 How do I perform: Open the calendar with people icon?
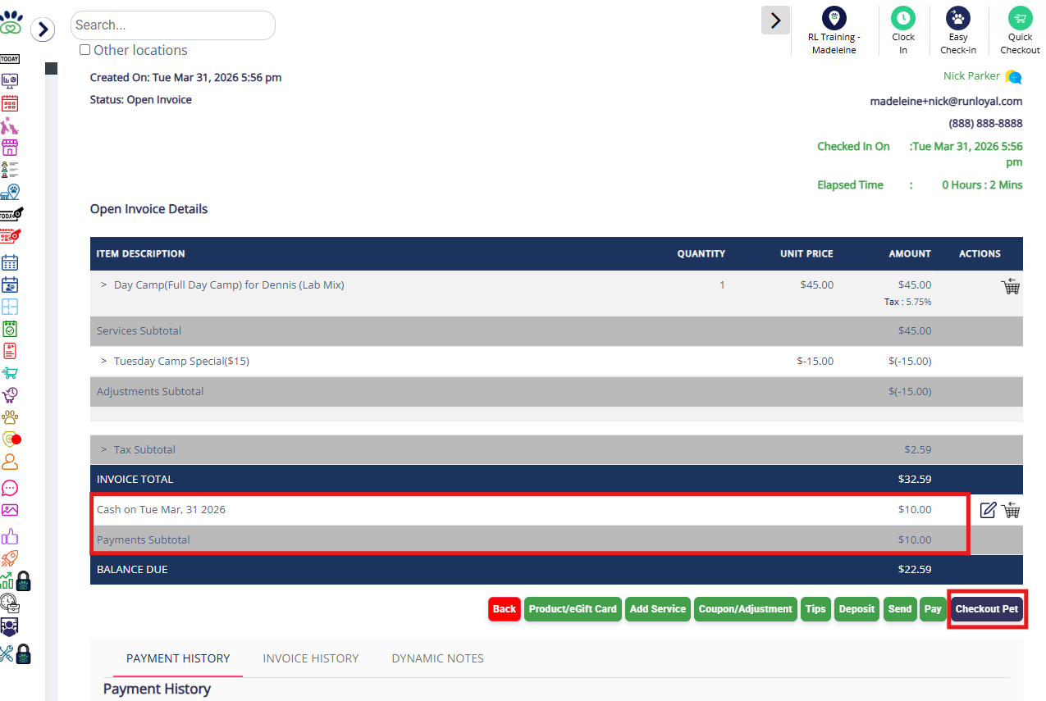(10, 284)
